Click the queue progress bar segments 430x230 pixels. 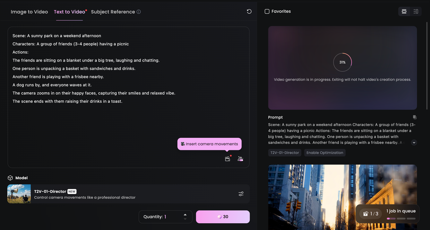point(401,218)
